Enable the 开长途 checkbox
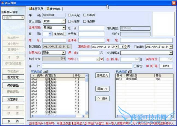Image resolution: width=177 pixels, height=126 pixels. pos(69,15)
